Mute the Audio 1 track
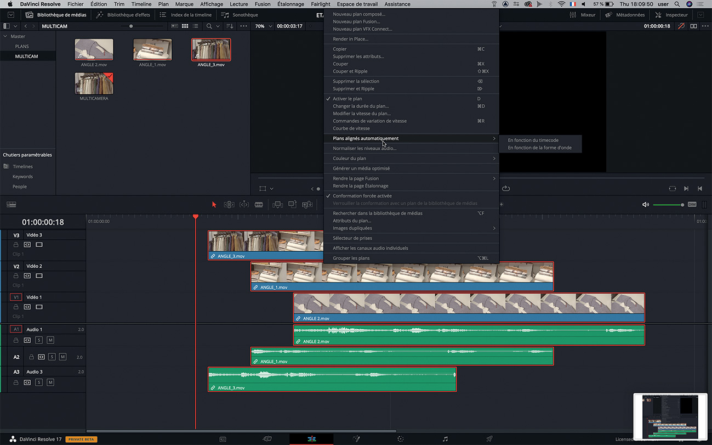The width and height of the screenshot is (712, 445). click(50, 340)
